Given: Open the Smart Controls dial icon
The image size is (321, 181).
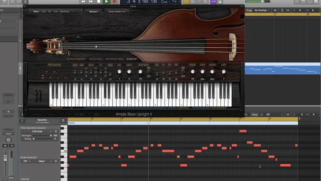Looking at the screenshot, I should (12, 2).
